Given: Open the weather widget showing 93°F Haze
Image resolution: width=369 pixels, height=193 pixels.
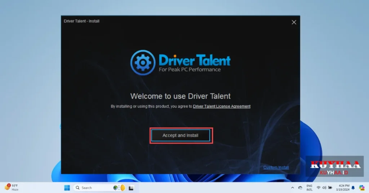Looking at the screenshot, I should tap(11, 187).
